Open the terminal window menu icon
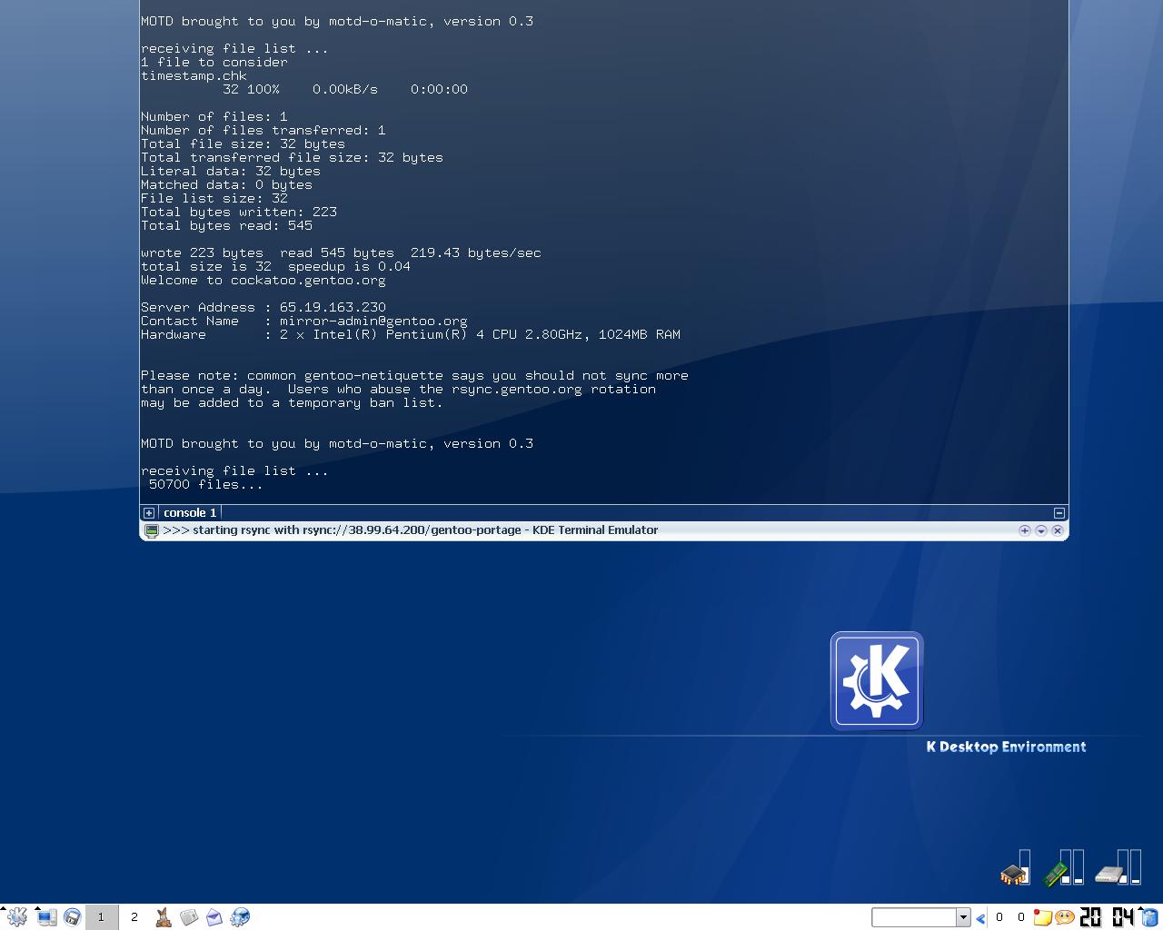 (x=152, y=530)
